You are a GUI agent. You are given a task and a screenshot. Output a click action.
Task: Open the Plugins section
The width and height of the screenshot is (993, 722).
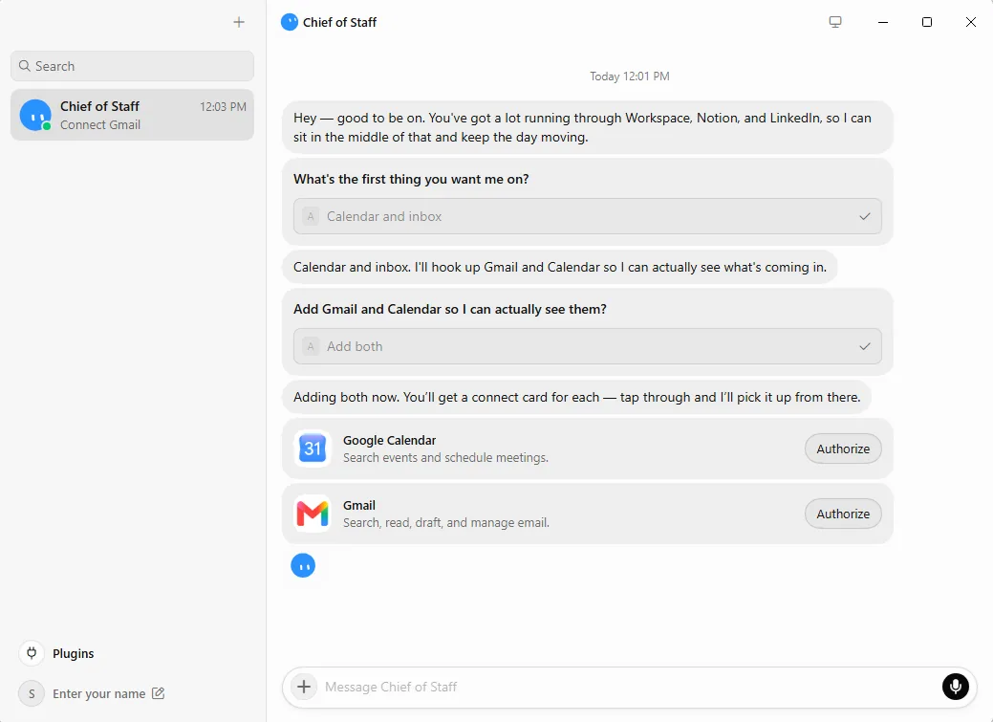(x=73, y=653)
